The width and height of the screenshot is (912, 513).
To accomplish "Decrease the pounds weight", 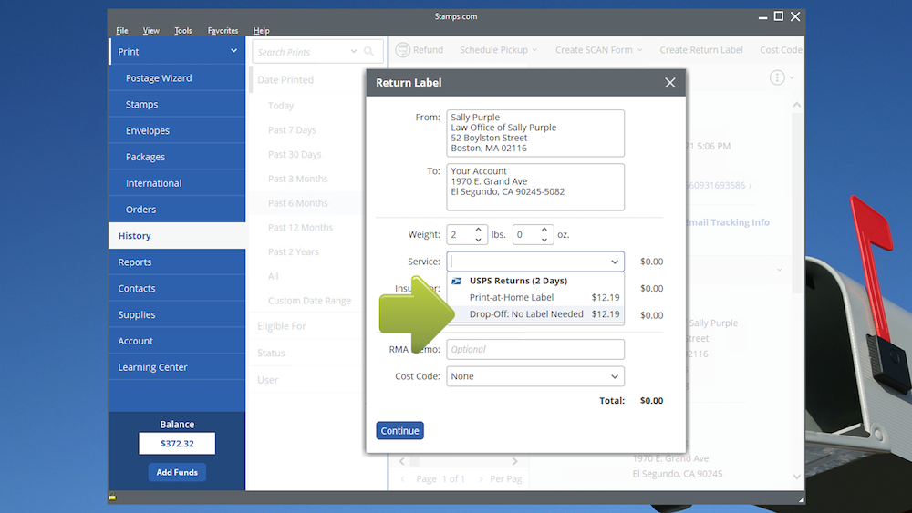I will tap(478, 240).
